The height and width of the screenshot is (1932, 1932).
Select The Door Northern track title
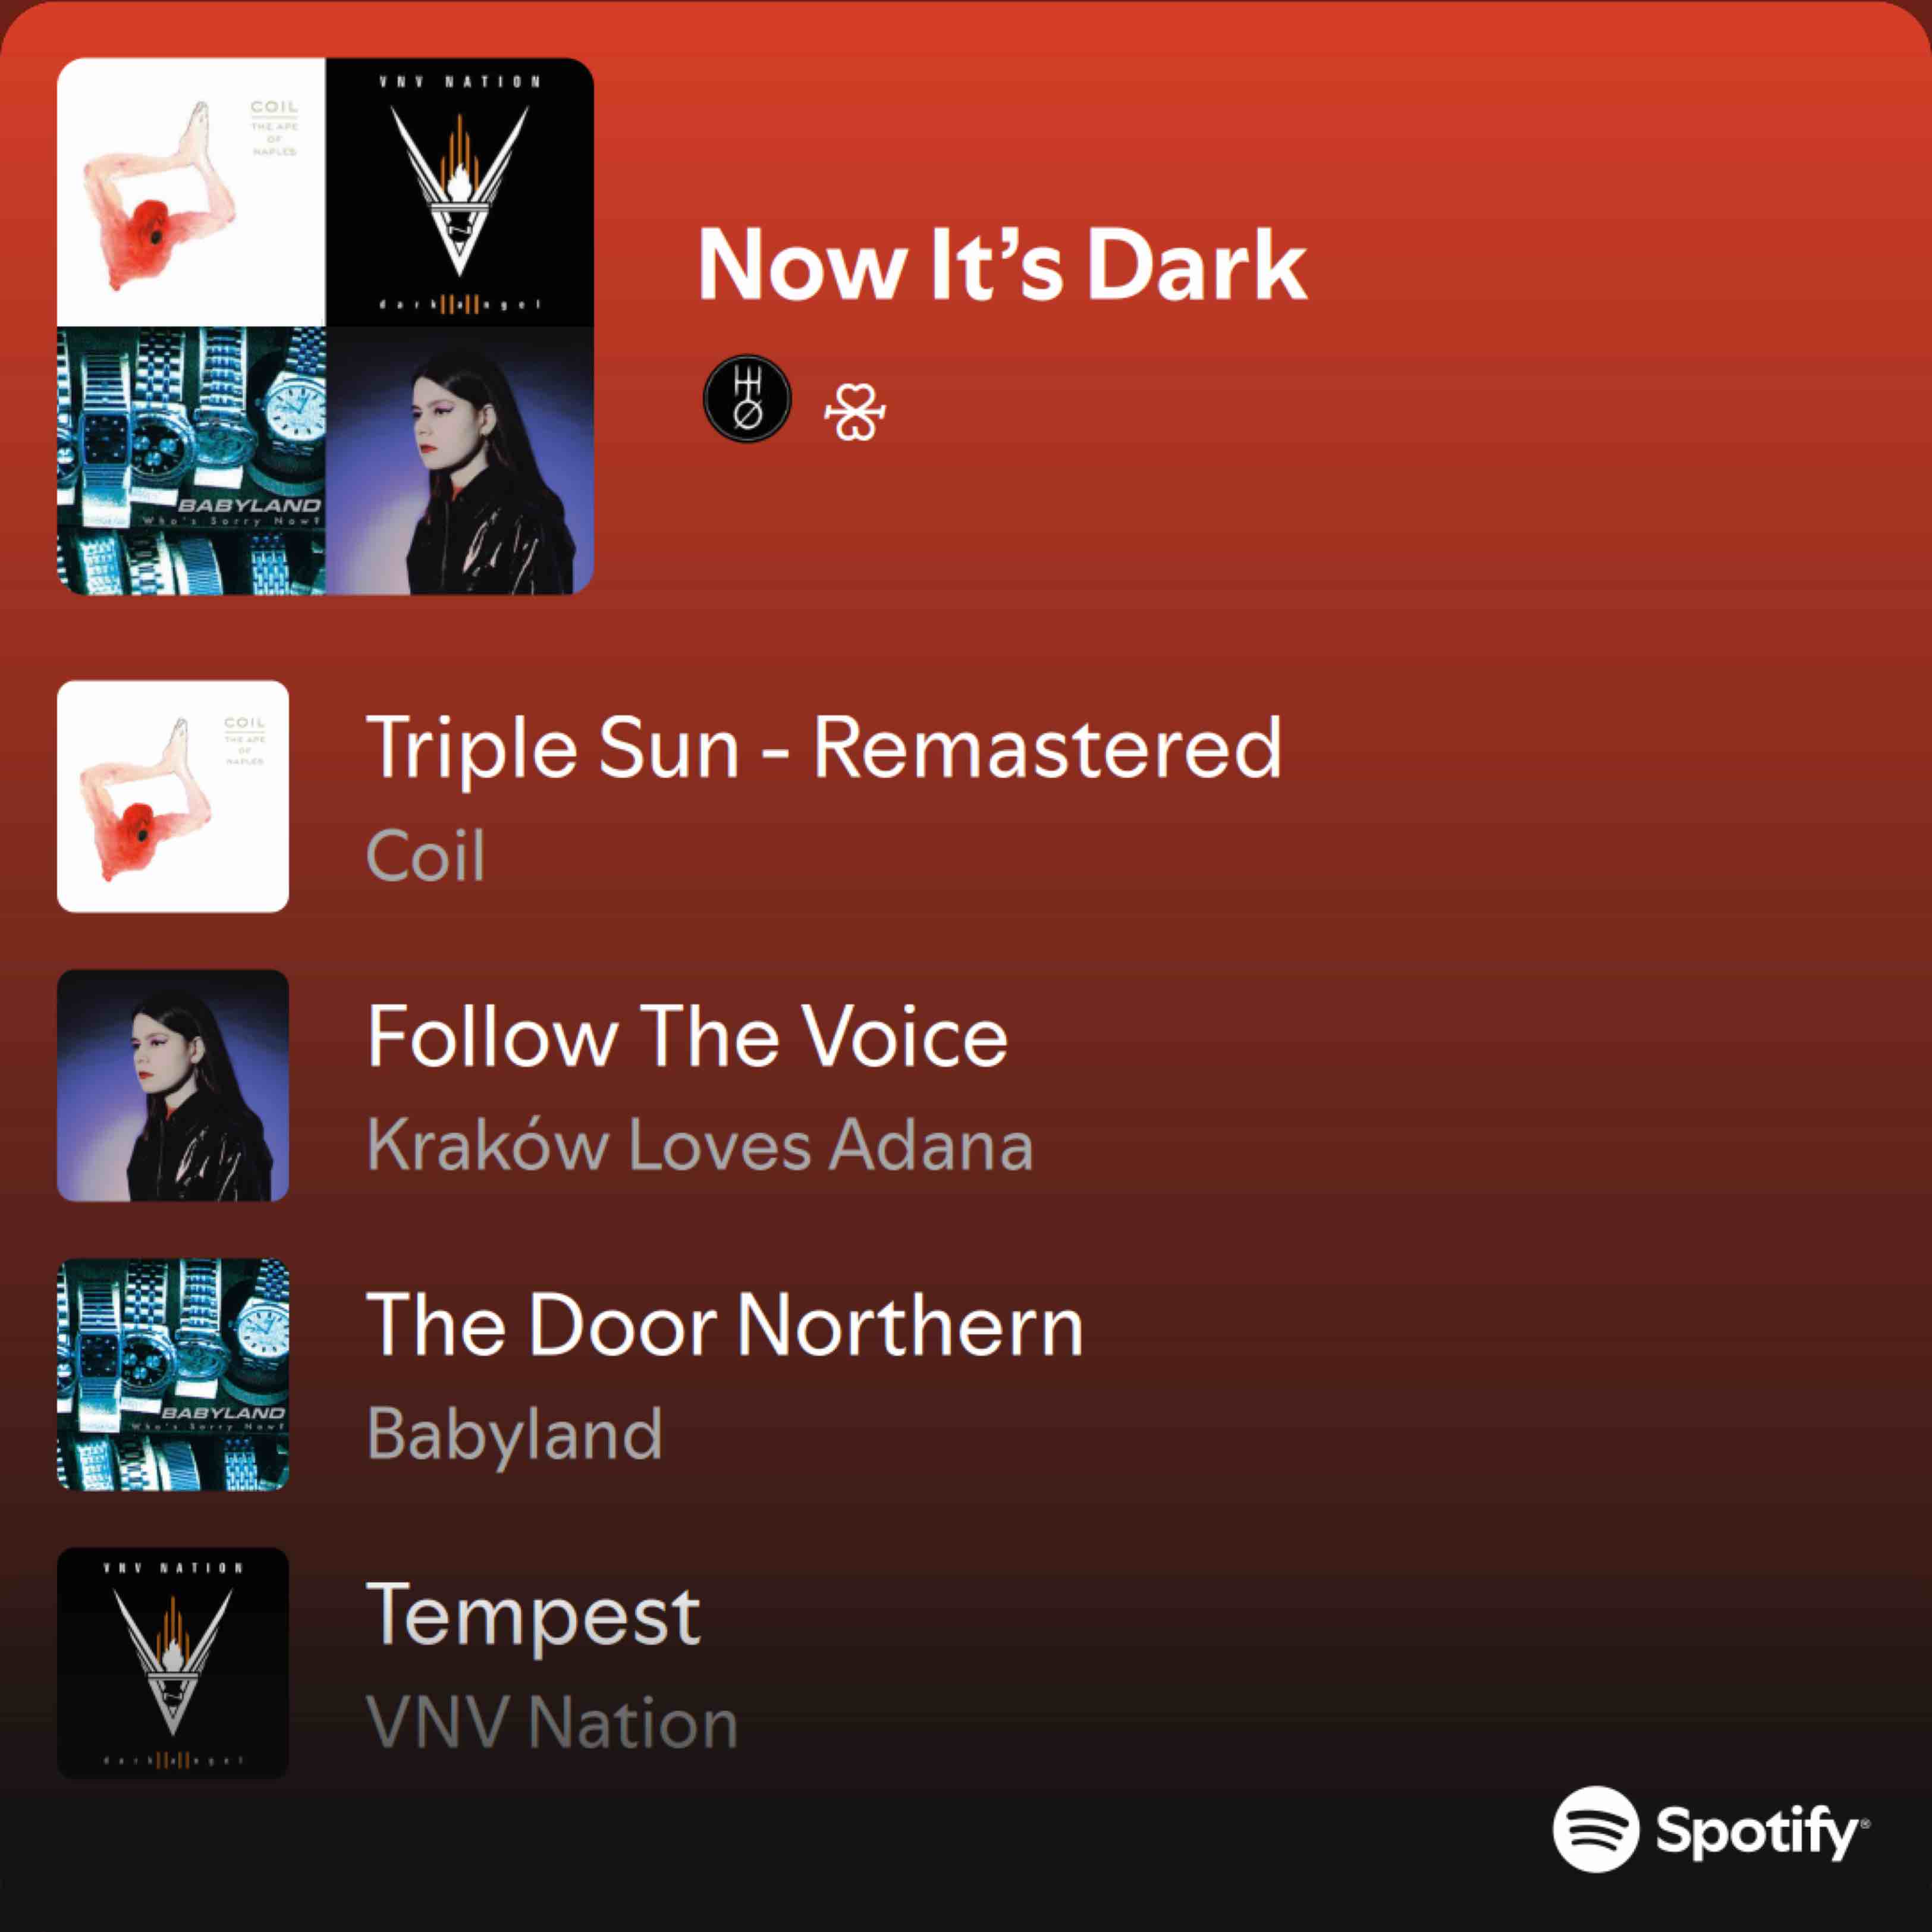726,1326
